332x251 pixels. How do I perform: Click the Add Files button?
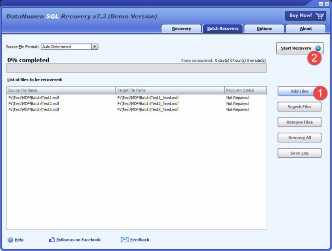click(300, 92)
